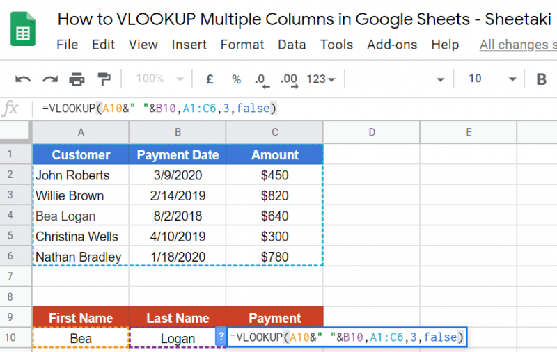The width and height of the screenshot is (557, 352).
Task: Open the Format menu
Action: coord(242,45)
